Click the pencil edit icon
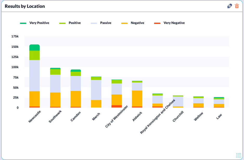The height and width of the screenshot is (160, 244). (x=229, y=6)
